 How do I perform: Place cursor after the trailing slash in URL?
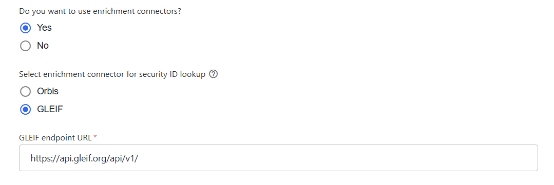(x=139, y=158)
